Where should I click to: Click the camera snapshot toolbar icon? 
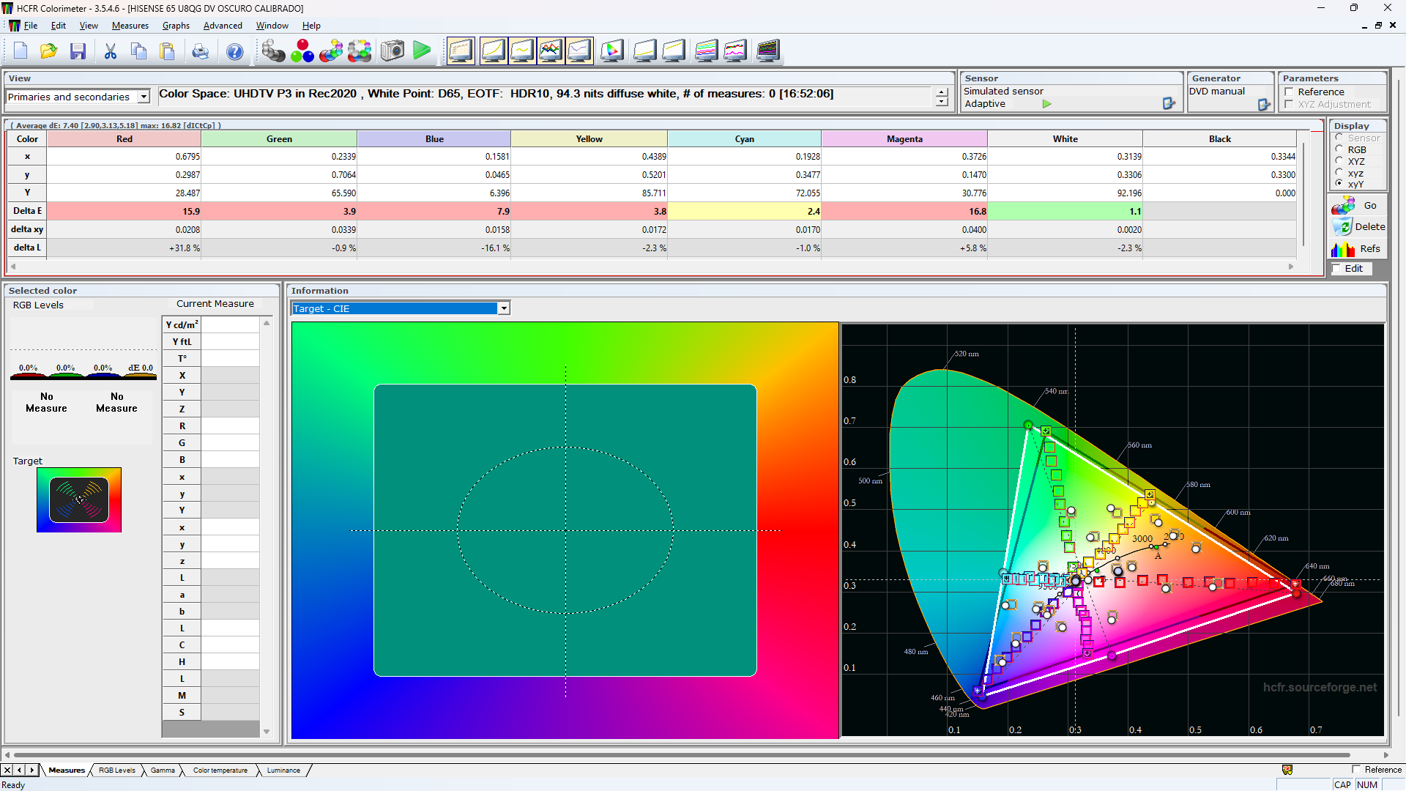tap(393, 51)
